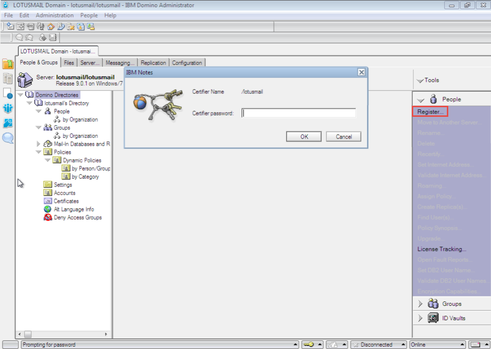Click the stacked pages sidebar icon
Viewport: 491px width, 349px height.
point(8,78)
